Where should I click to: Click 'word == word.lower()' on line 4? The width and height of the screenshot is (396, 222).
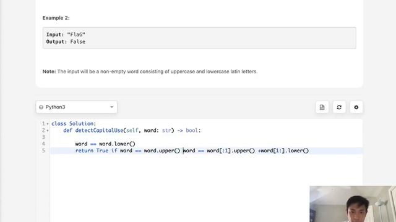point(105,144)
